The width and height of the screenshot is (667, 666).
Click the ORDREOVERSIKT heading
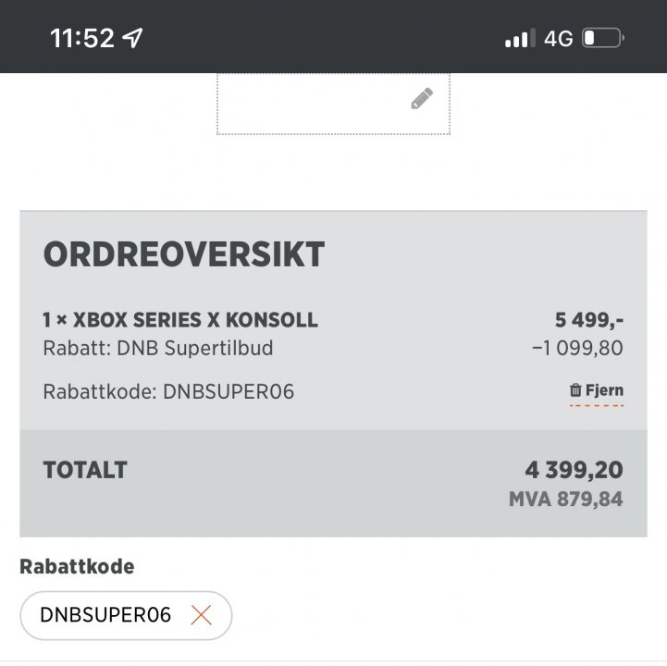click(x=184, y=255)
